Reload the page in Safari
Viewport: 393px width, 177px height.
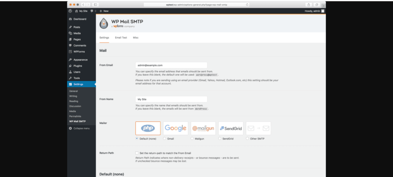coord(247,5)
